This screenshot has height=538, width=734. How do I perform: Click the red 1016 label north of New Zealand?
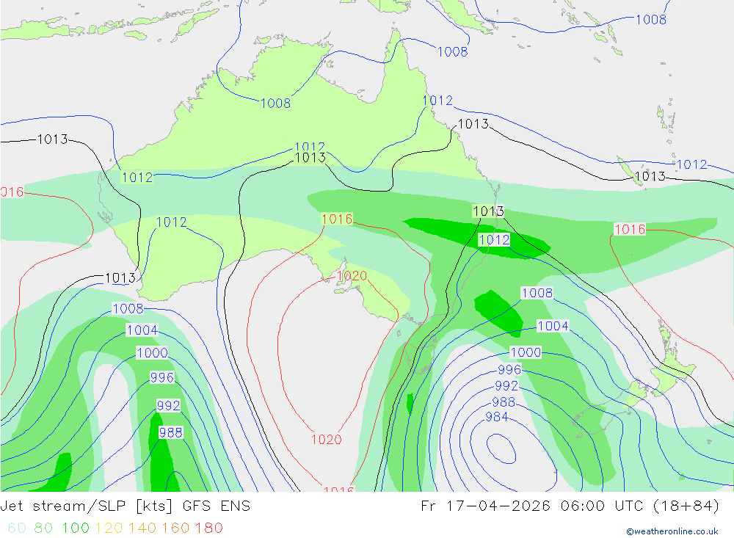(x=630, y=230)
